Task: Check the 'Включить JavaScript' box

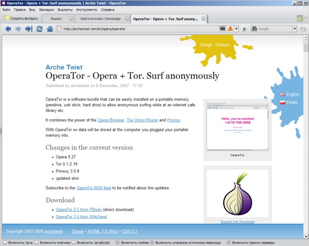Action: [75, 243]
